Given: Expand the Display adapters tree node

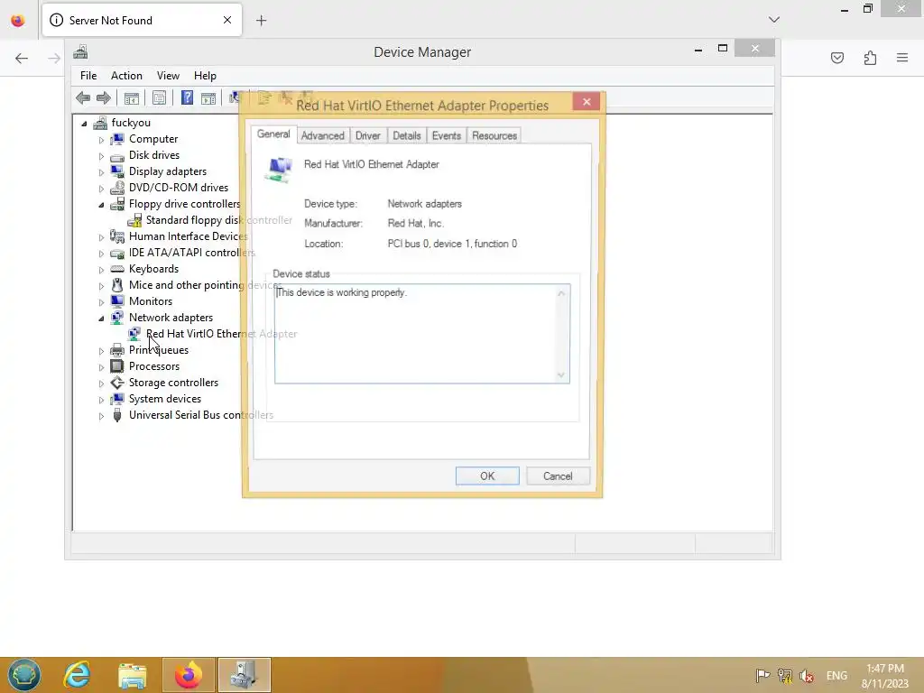Looking at the screenshot, I should tap(101, 172).
